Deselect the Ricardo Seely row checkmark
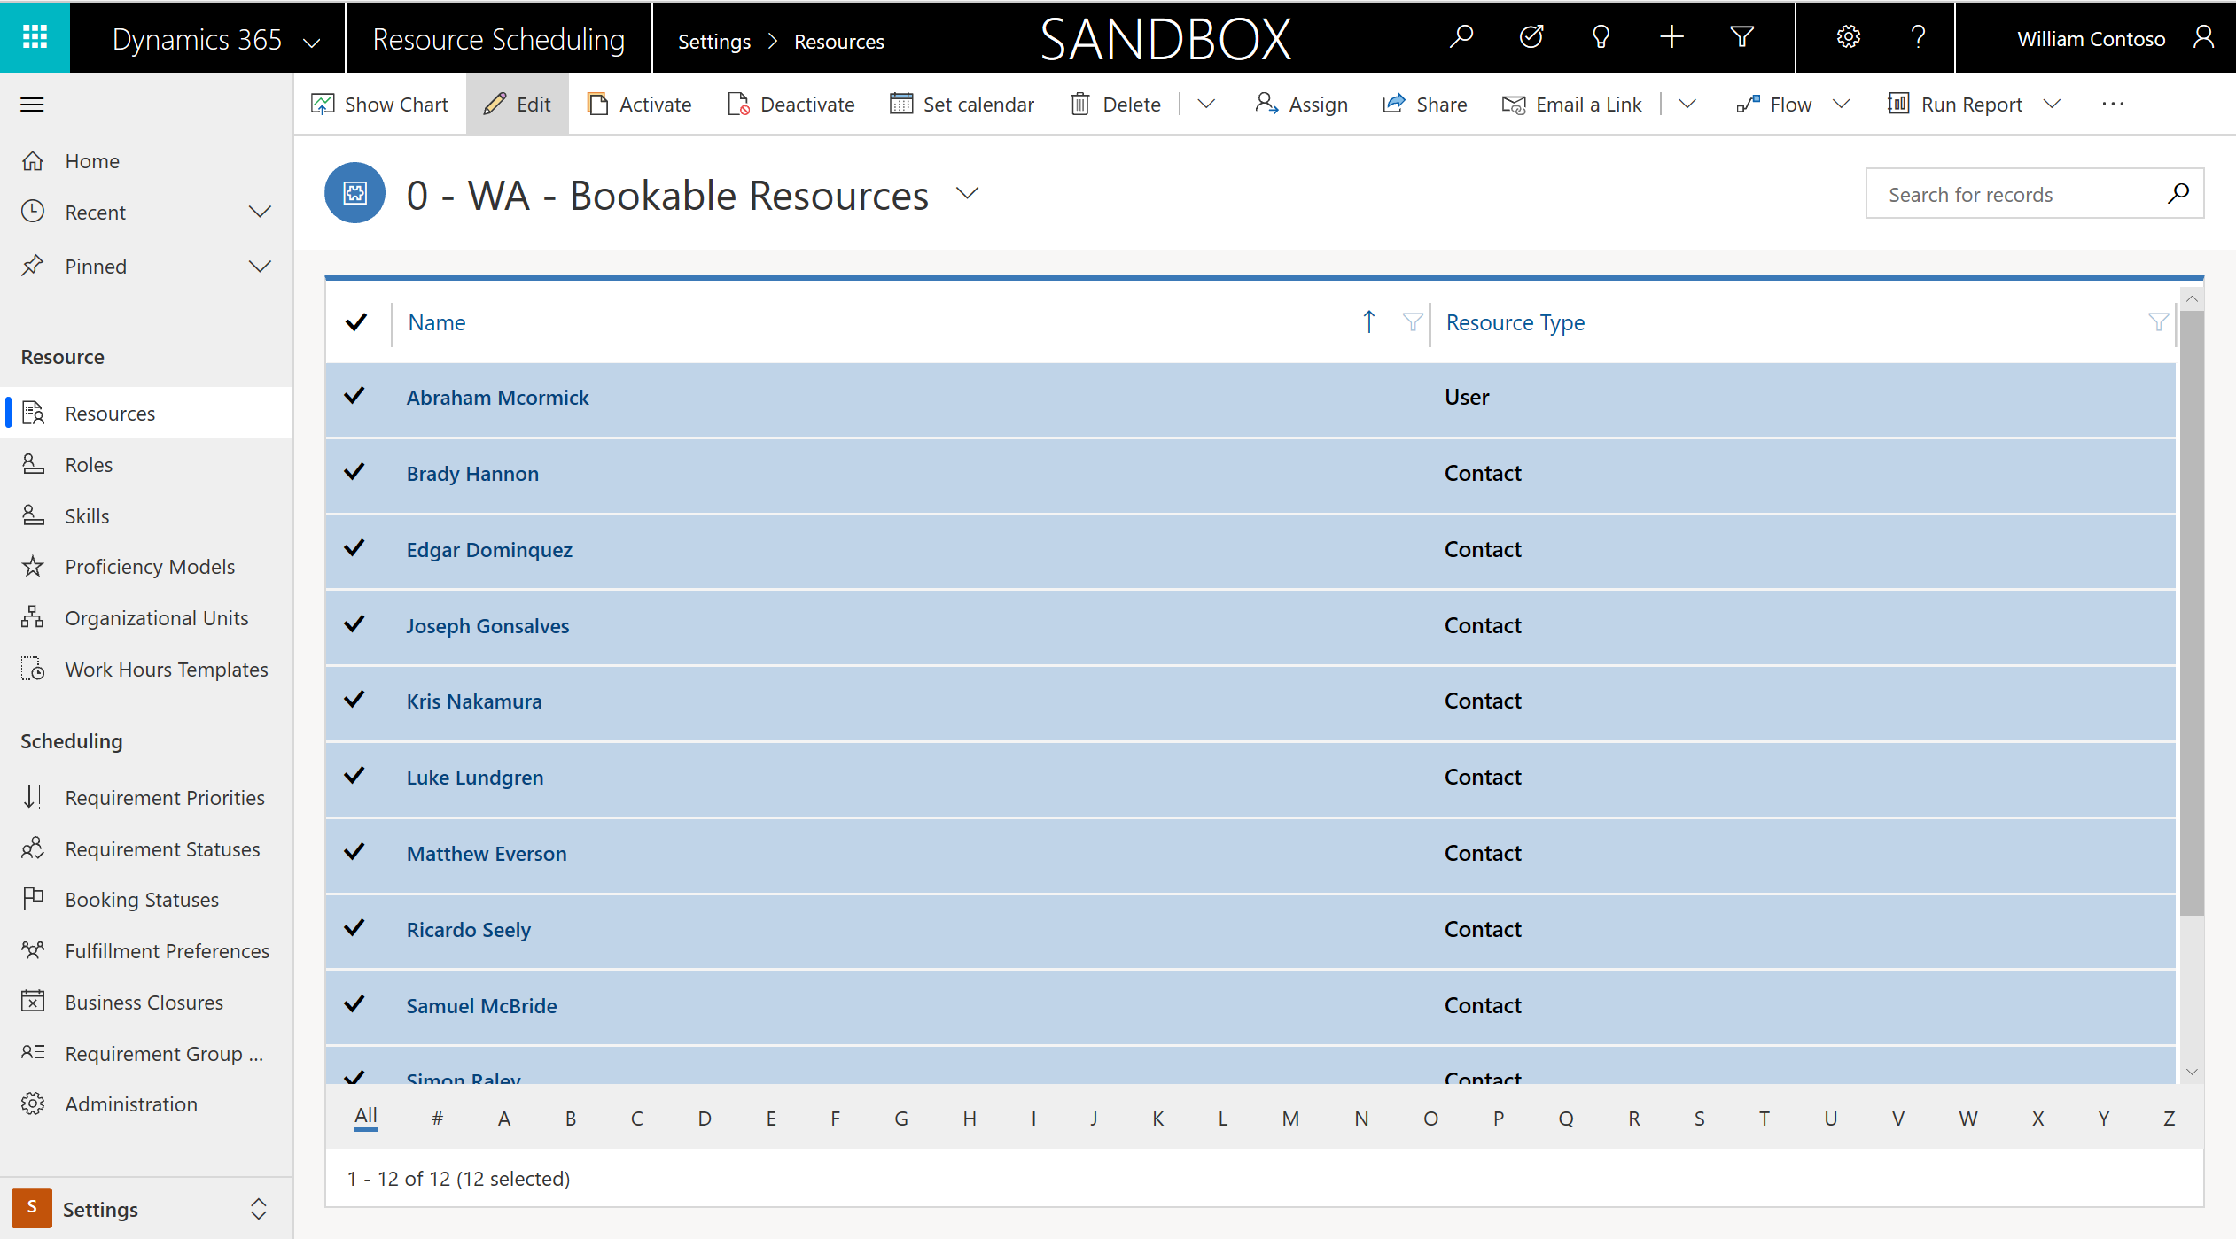 click(354, 928)
